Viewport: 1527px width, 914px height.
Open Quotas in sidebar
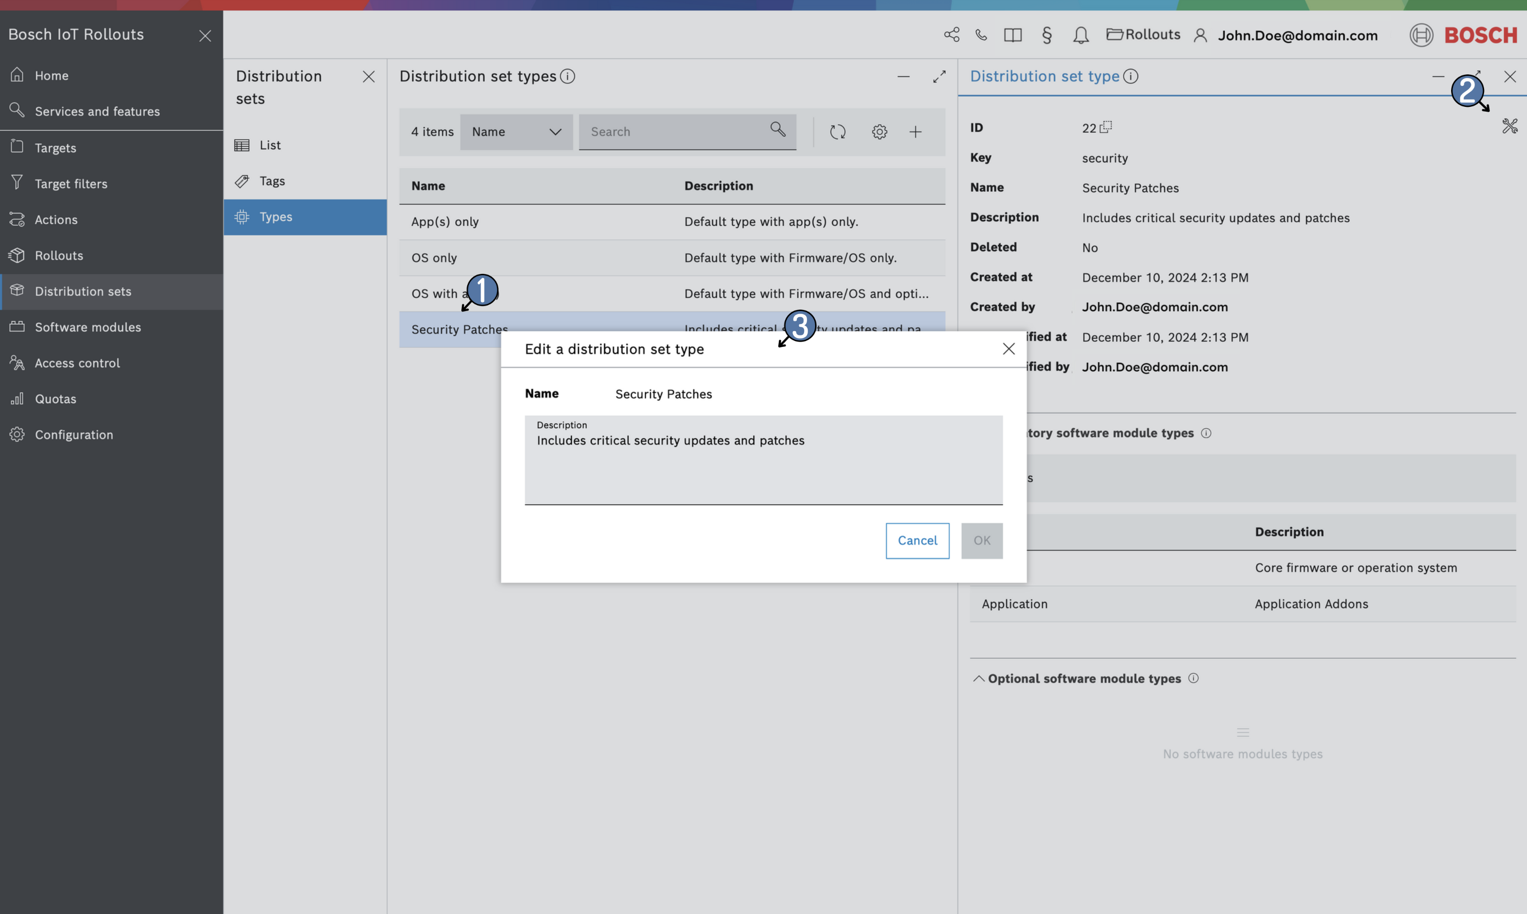[x=112, y=398]
